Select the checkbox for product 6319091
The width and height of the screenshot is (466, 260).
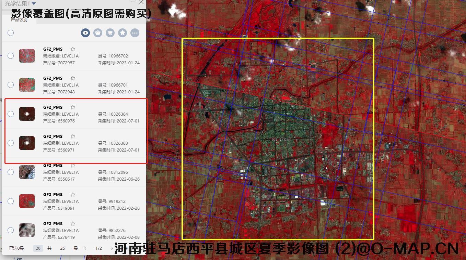click(x=11, y=201)
